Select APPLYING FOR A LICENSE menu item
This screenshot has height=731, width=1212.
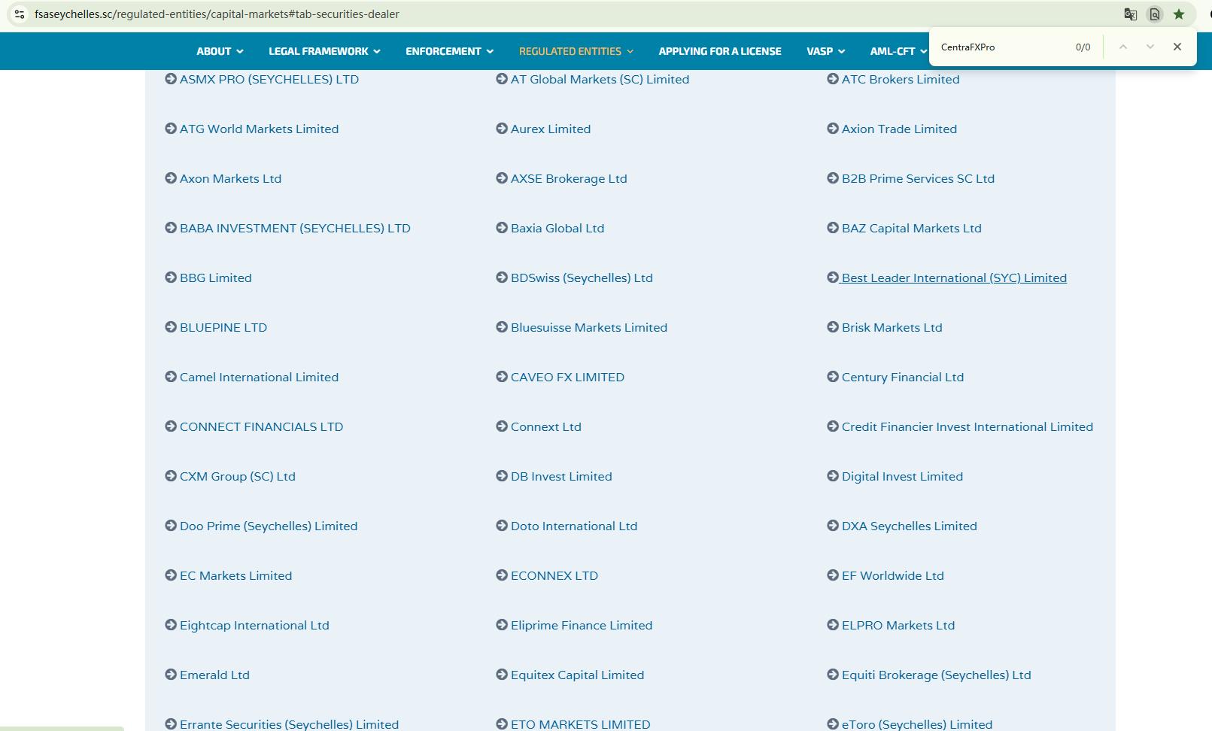point(719,51)
